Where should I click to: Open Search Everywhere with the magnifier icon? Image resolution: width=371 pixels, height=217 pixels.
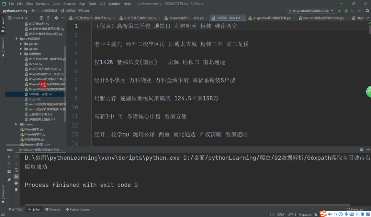pyautogui.click(x=367, y=11)
